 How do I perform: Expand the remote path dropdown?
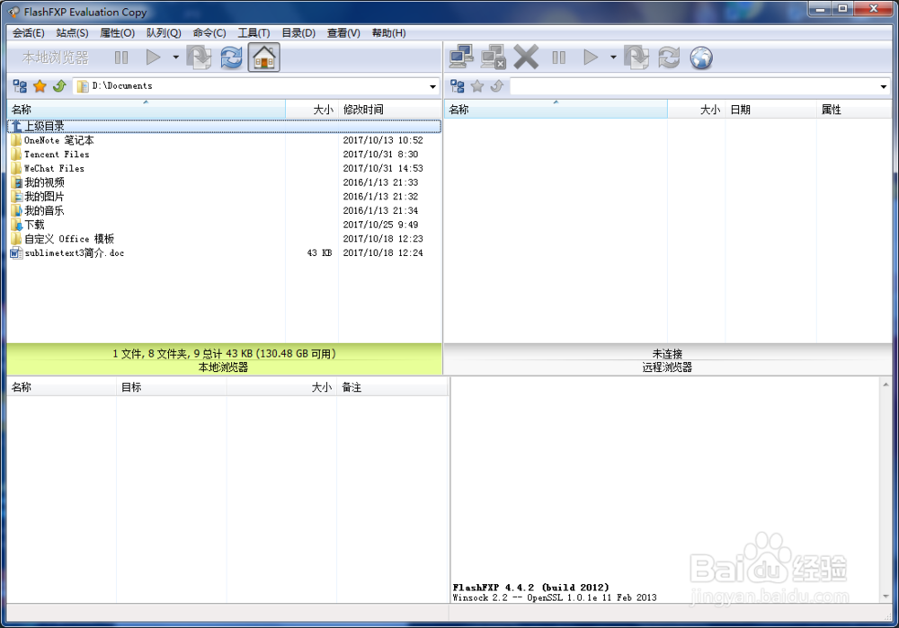(x=884, y=86)
